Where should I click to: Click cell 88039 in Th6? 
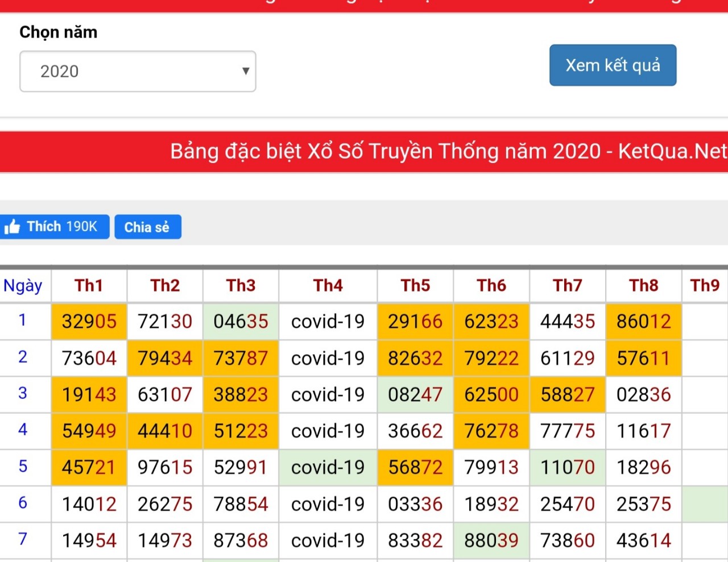pos(491,540)
